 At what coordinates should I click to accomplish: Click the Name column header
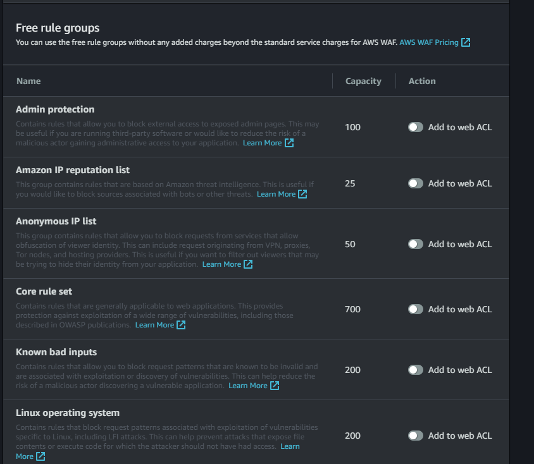point(28,81)
